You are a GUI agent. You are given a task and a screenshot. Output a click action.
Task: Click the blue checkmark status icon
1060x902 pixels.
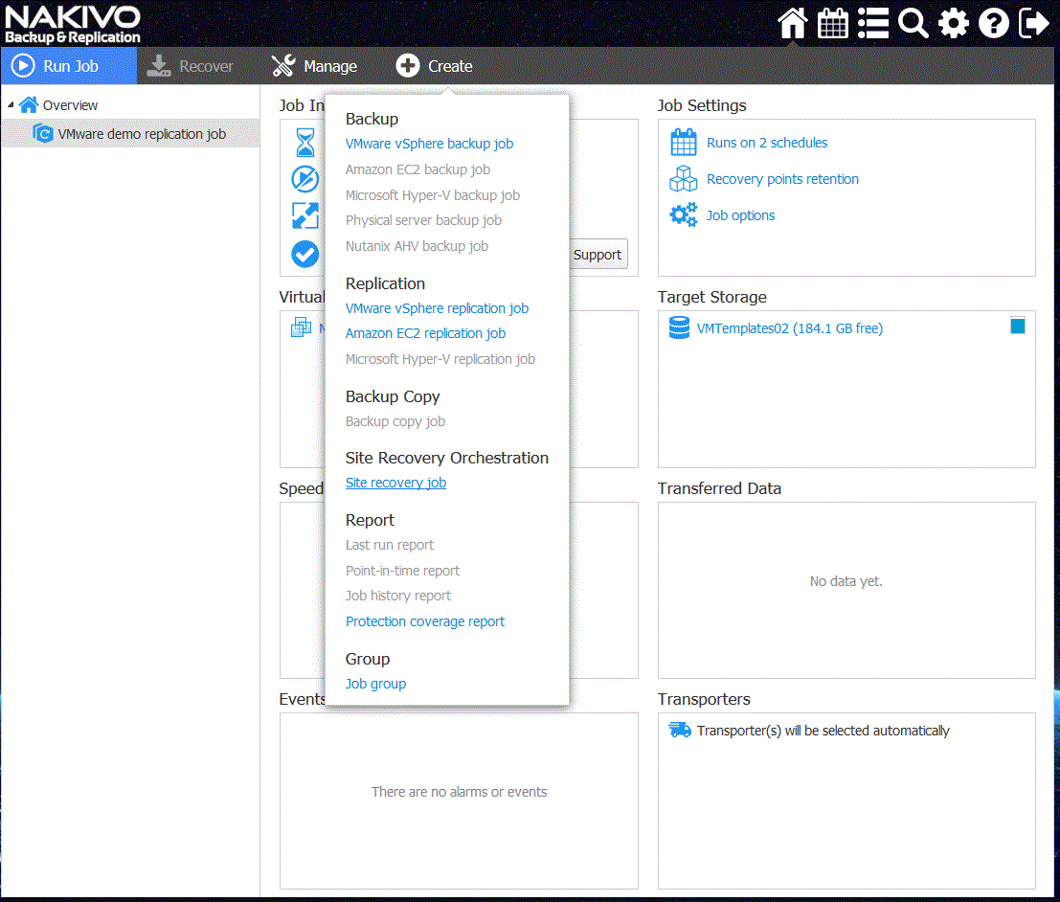coord(304,254)
